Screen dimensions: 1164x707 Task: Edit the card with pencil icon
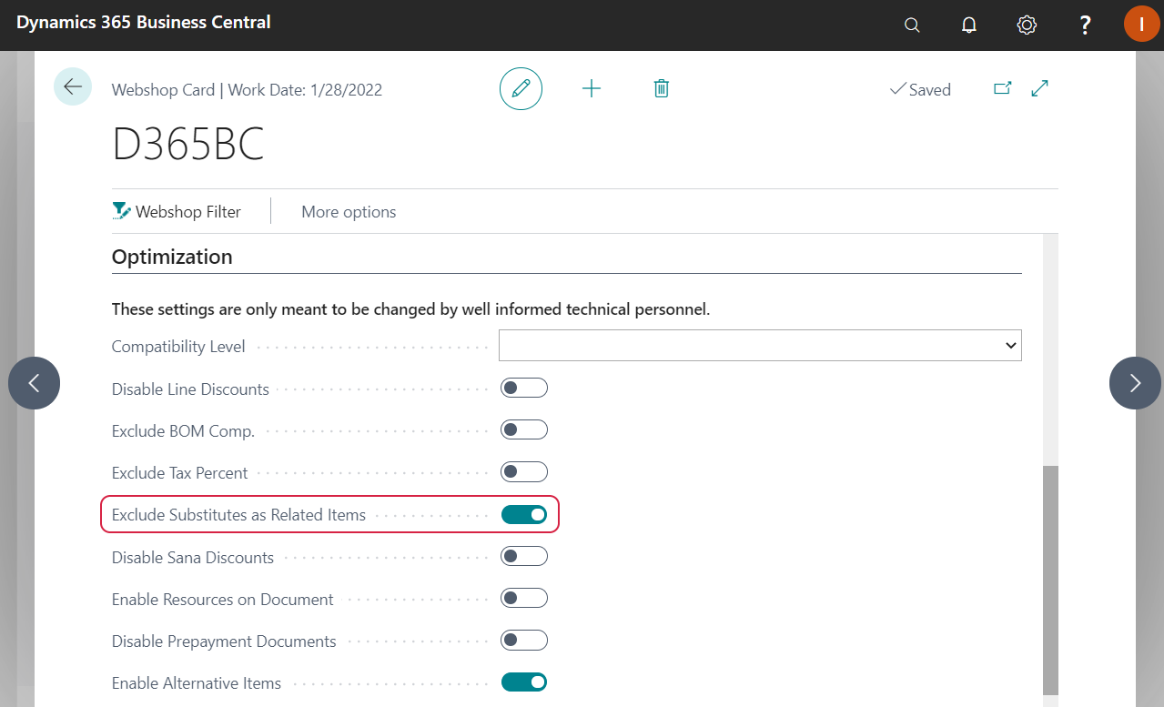coord(521,88)
